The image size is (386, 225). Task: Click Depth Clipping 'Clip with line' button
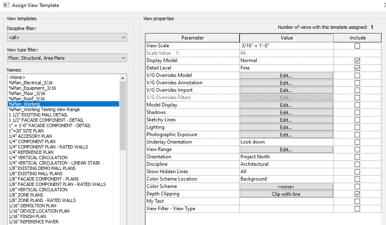click(286, 194)
